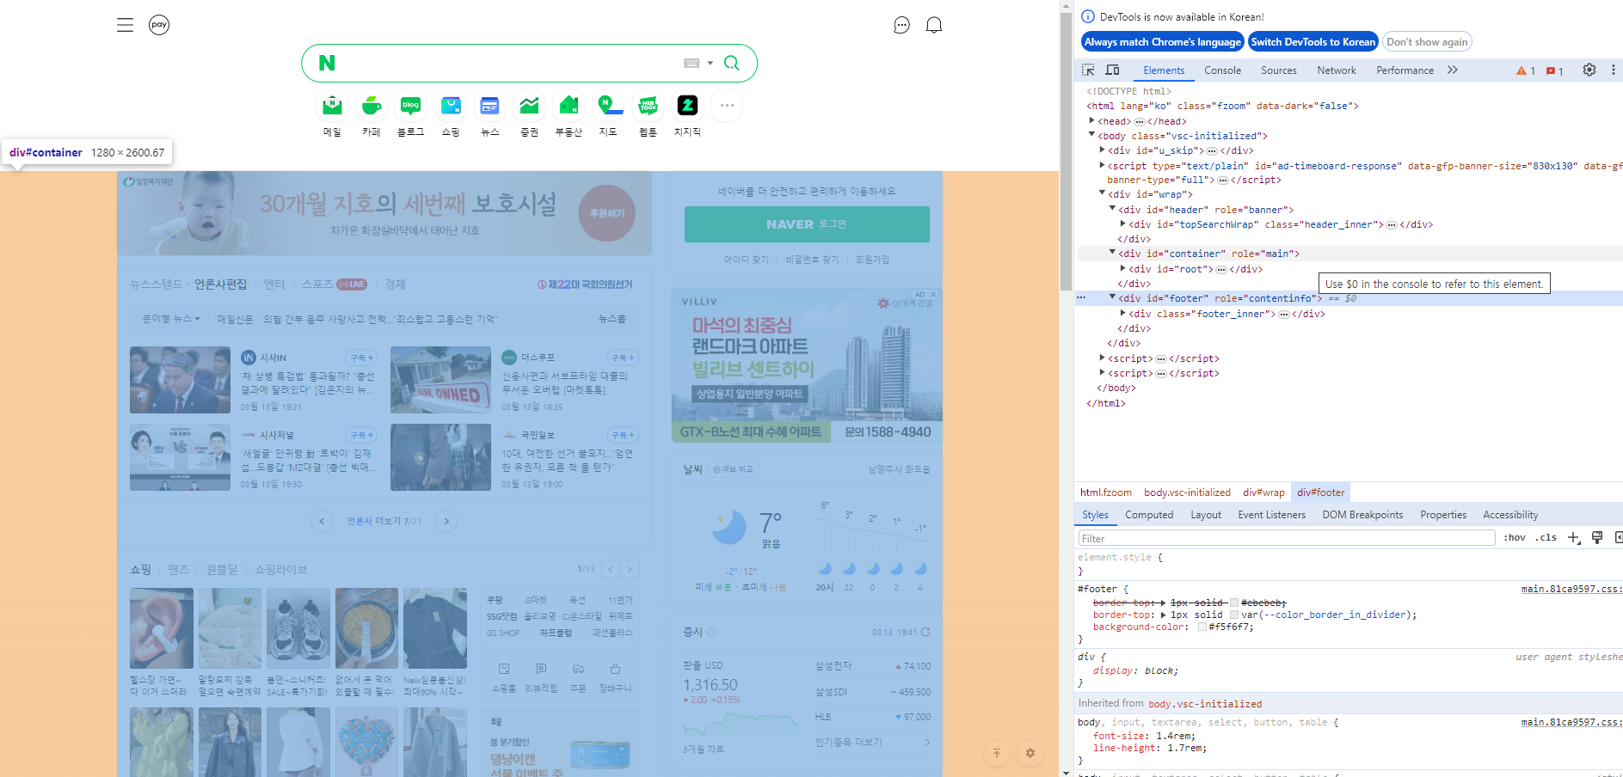Expand the div id="topSearchWrap" node

(1123, 223)
